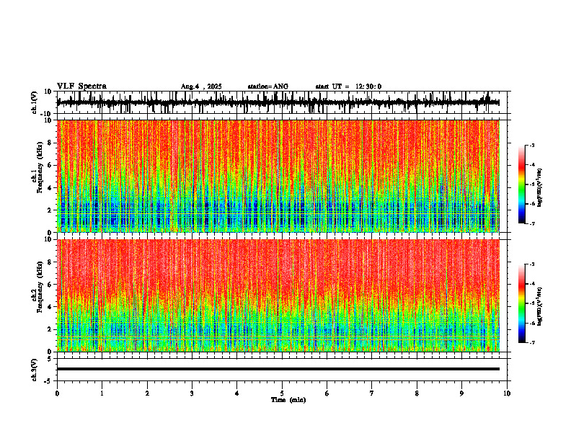The width and height of the screenshot is (571, 441).
Task: Click the "-3" tick on ch.1 colorbar
Action: point(531,146)
